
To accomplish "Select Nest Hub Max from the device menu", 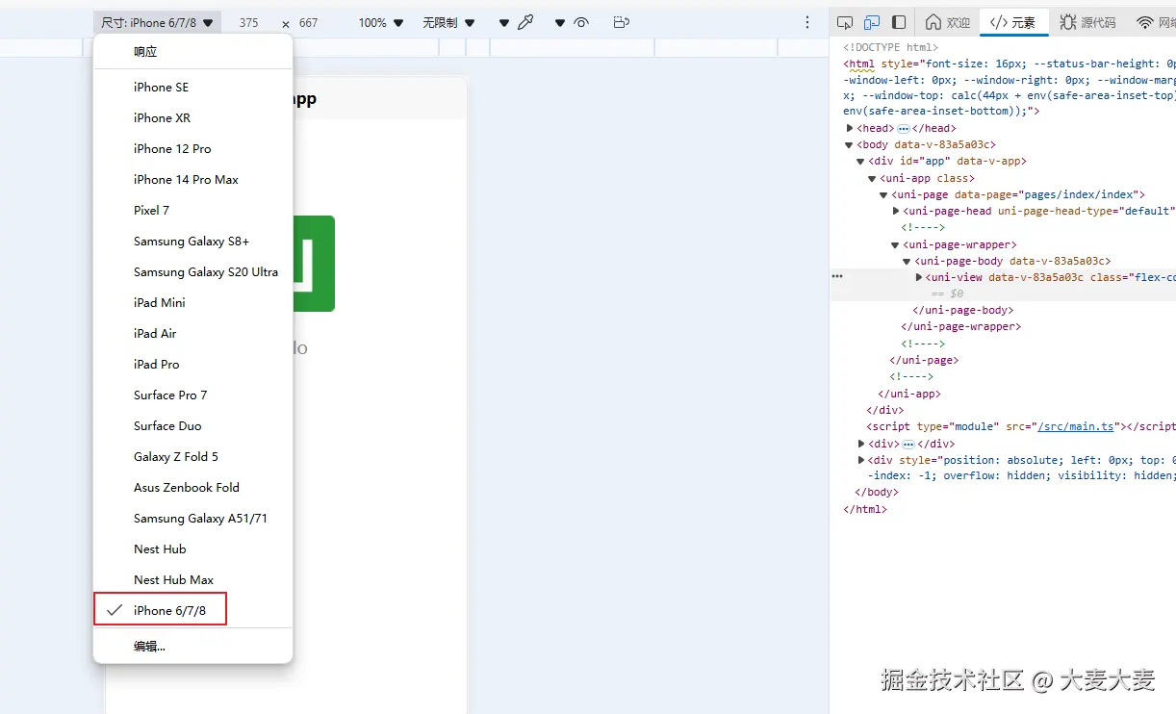I will point(192,579).
